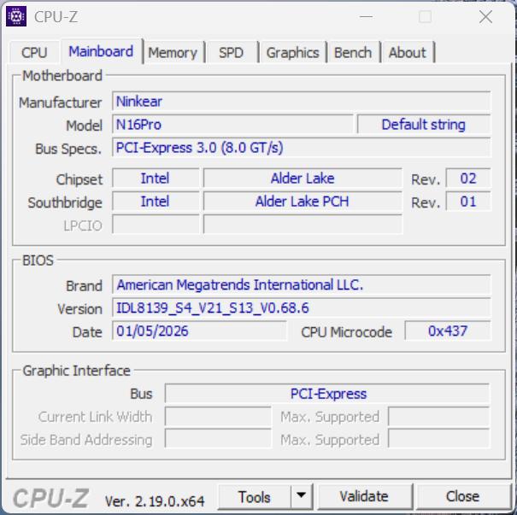This screenshot has height=515, width=517.
Task: Open the Memory tab
Action: point(173,53)
